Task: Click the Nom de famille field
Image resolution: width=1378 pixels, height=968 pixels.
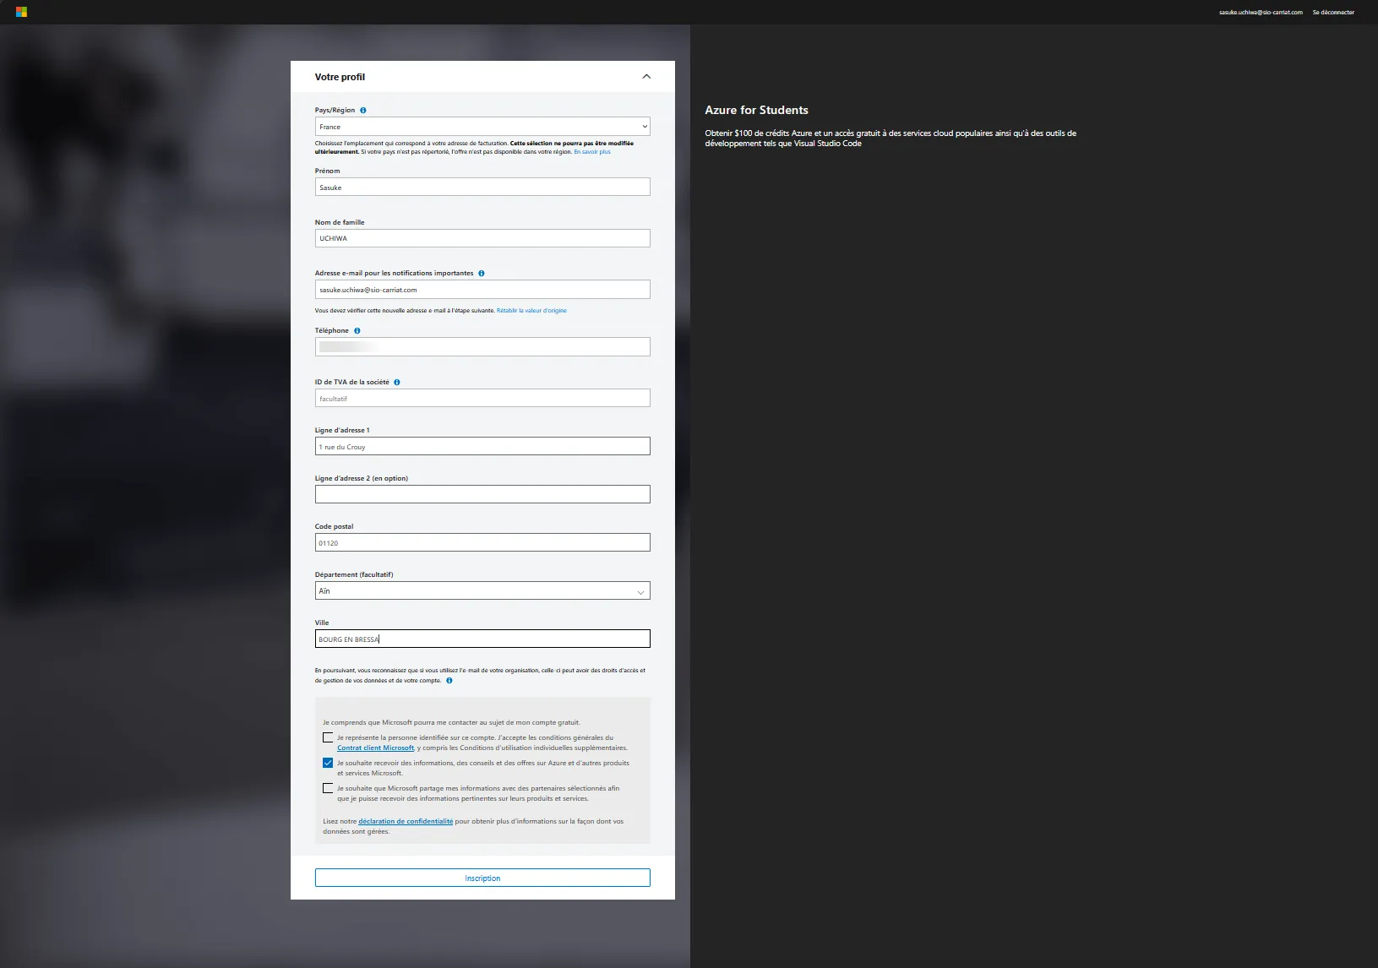Action: [482, 238]
